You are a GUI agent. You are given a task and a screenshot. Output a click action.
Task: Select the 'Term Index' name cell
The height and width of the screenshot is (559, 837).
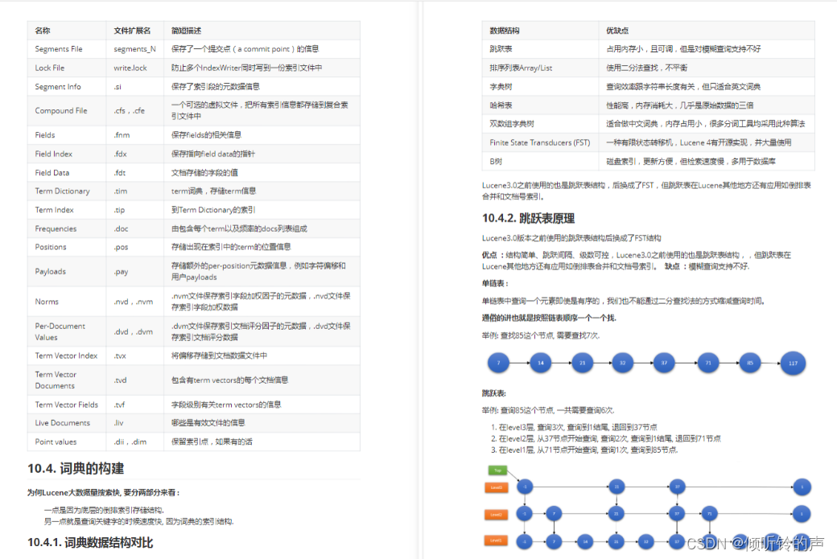[67, 210]
